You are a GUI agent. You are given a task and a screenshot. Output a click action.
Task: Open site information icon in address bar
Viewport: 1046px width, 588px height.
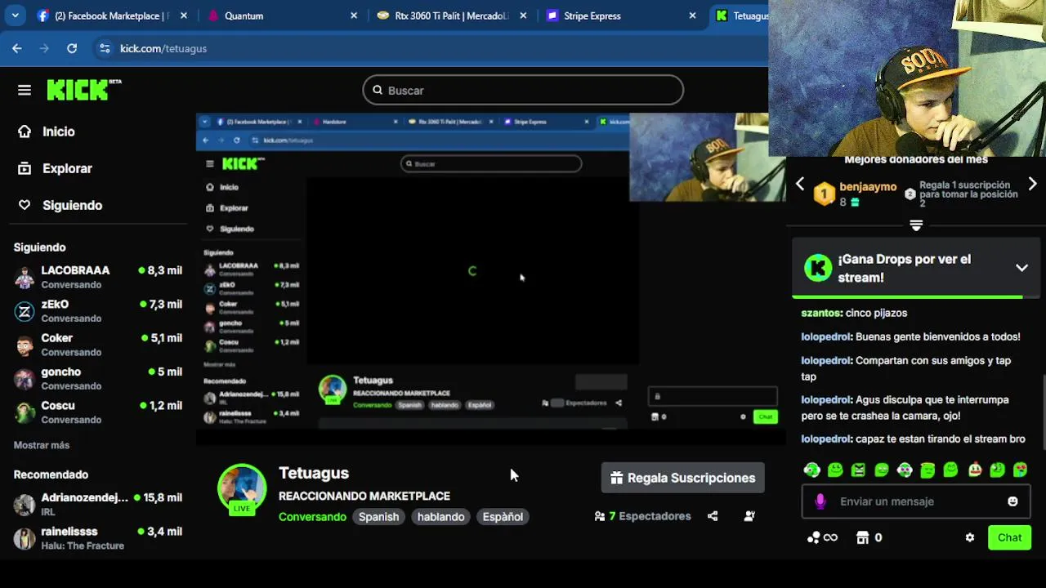coord(105,48)
